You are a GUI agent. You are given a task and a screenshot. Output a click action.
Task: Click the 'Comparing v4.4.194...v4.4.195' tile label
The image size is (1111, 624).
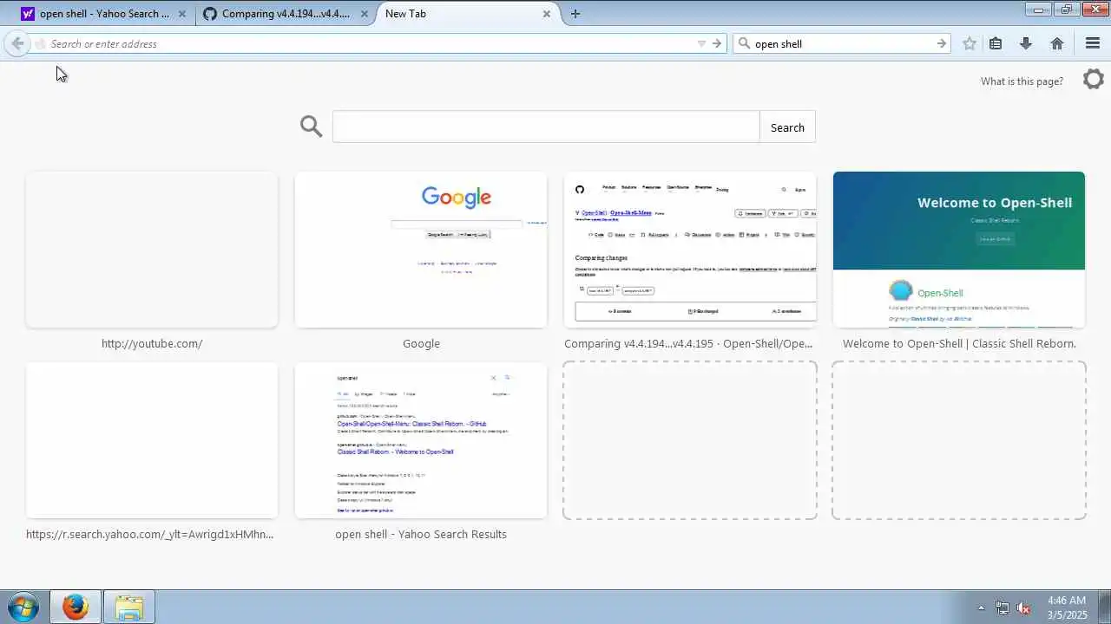(688, 344)
